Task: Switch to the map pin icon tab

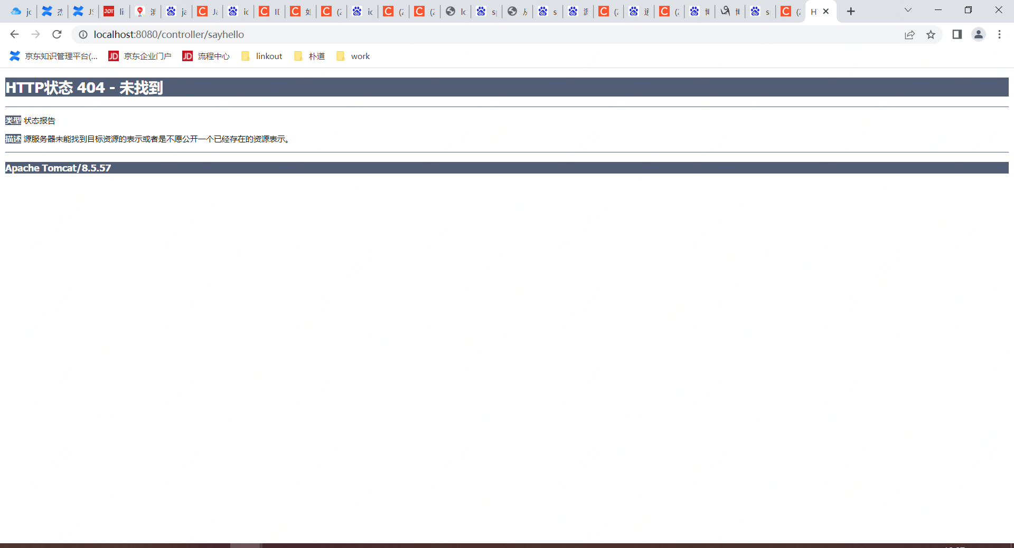Action: click(145, 12)
